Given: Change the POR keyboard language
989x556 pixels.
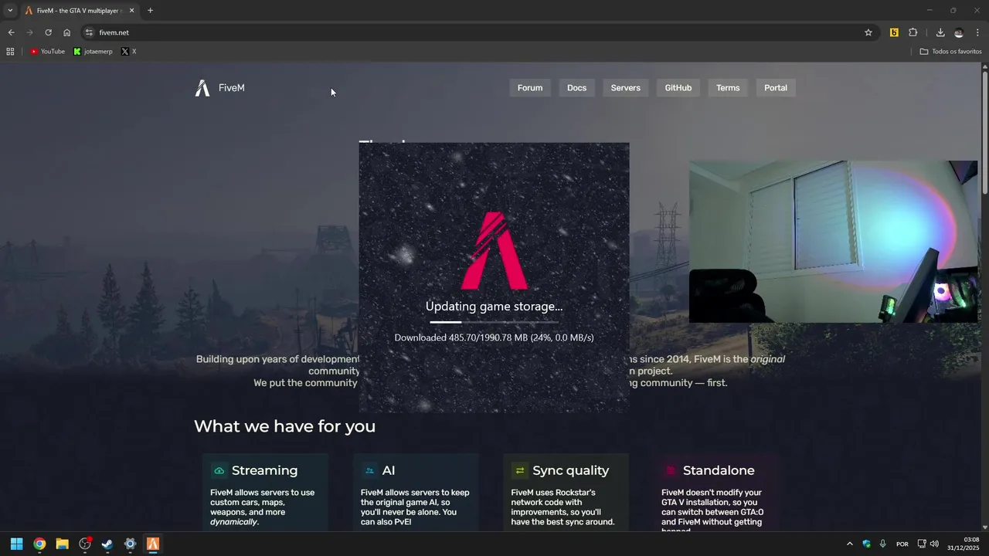Looking at the screenshot, I should tap(902, 544).
